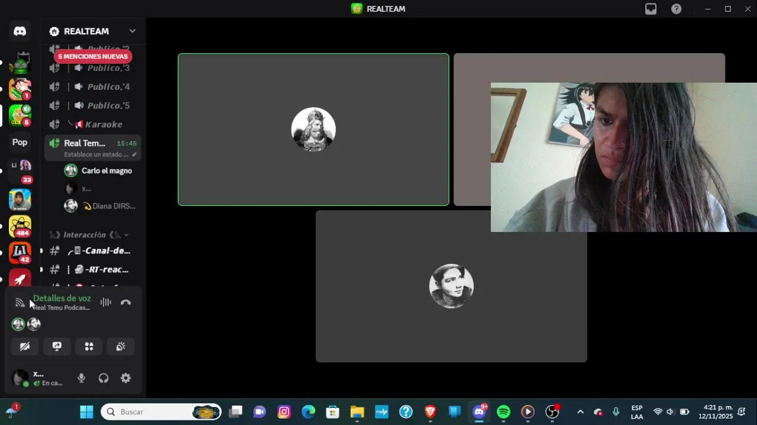Screen dimensions: 757x425
Task: Open the server with the 42 badge
Action: [x=20, y=253]
